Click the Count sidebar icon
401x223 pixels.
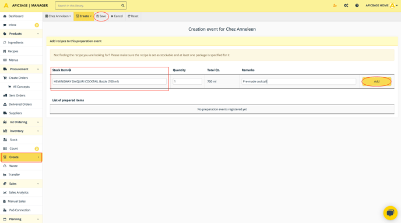(x=5, y=149)
